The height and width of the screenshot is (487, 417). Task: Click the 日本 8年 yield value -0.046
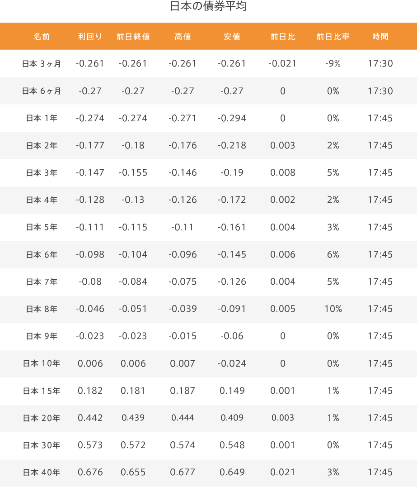[x=90, y=309]
